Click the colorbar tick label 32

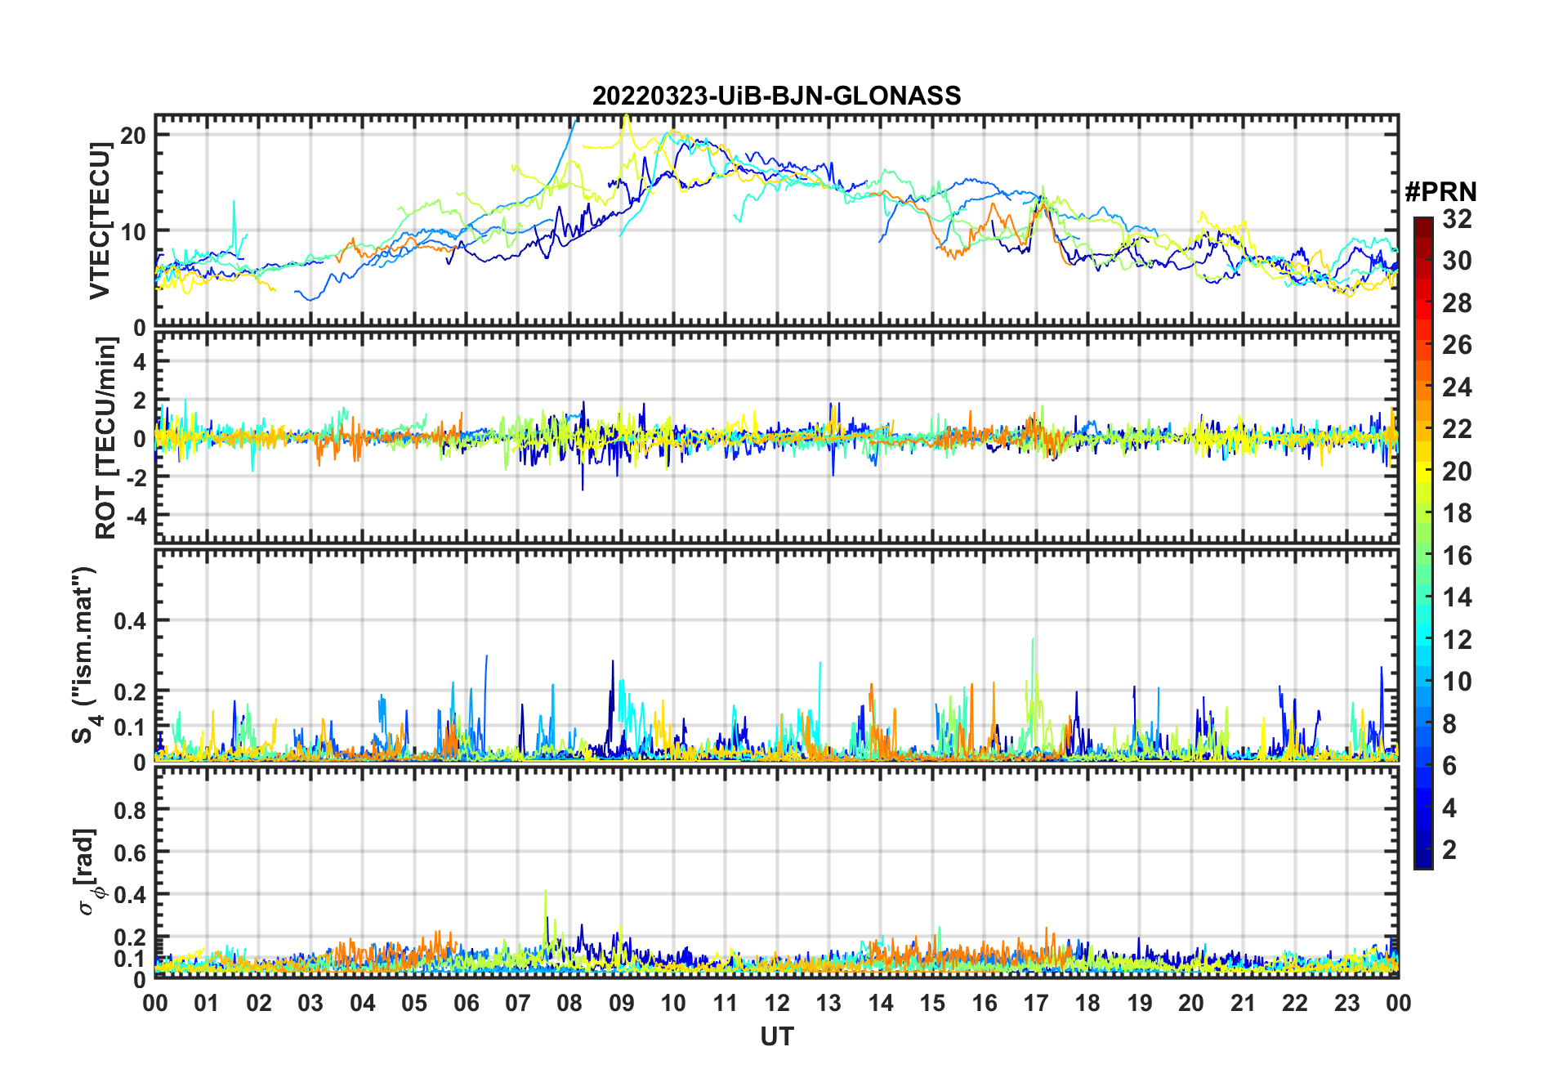1457,219
